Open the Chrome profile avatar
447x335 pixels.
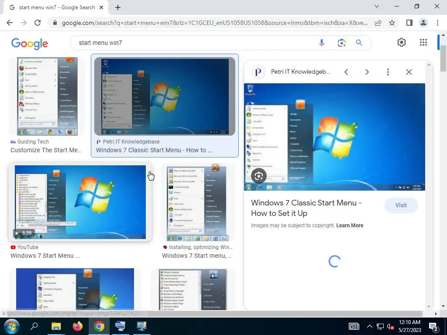pos(423,23)
